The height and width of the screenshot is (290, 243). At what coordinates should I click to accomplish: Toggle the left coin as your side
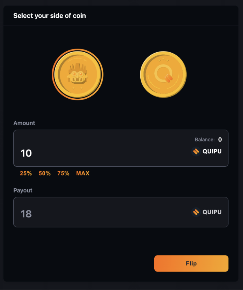point(78,74)
